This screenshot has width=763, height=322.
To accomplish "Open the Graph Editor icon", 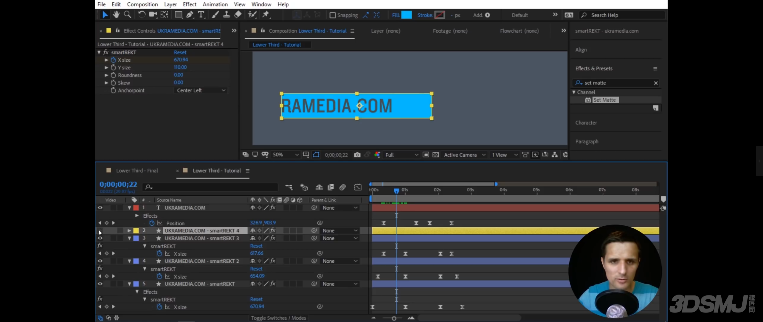I will pyautogui.click(x=358, y=187).
